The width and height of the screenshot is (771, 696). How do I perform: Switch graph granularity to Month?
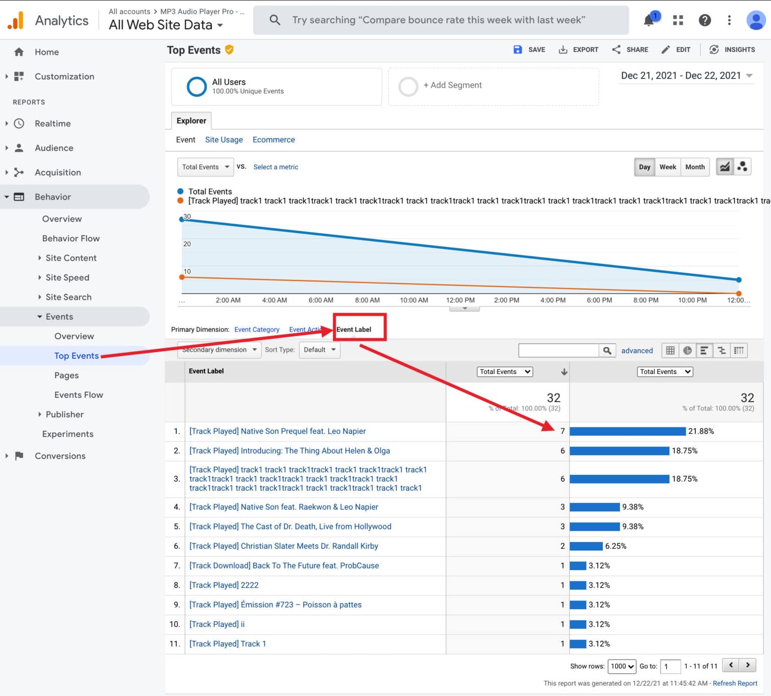coord(695,167)
